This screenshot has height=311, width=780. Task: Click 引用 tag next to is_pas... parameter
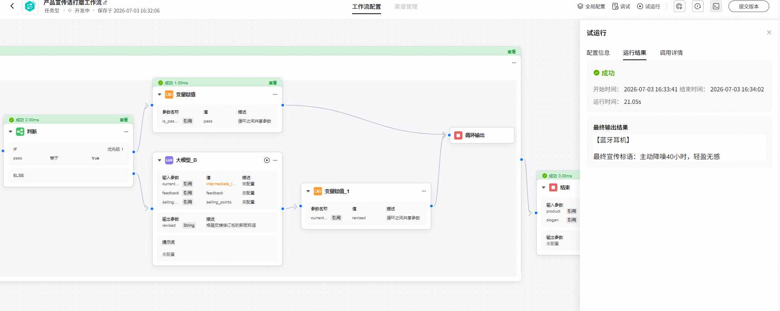tap(188, 121)
